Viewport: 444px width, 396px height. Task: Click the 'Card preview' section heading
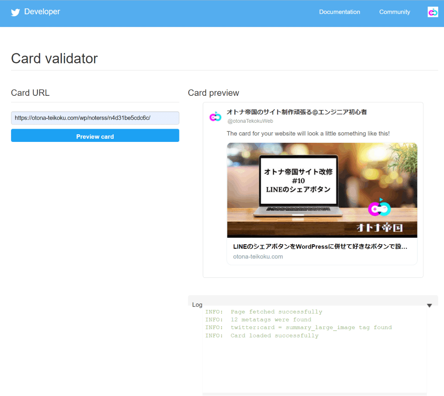[214, 93]
